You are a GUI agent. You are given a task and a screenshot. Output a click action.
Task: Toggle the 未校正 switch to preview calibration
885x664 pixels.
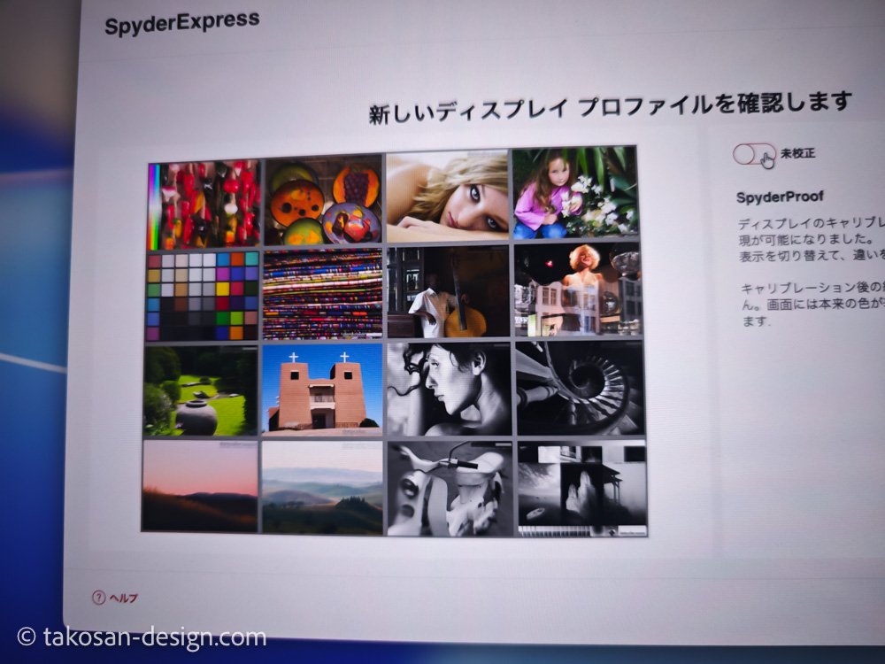click(x=757, y=153)
